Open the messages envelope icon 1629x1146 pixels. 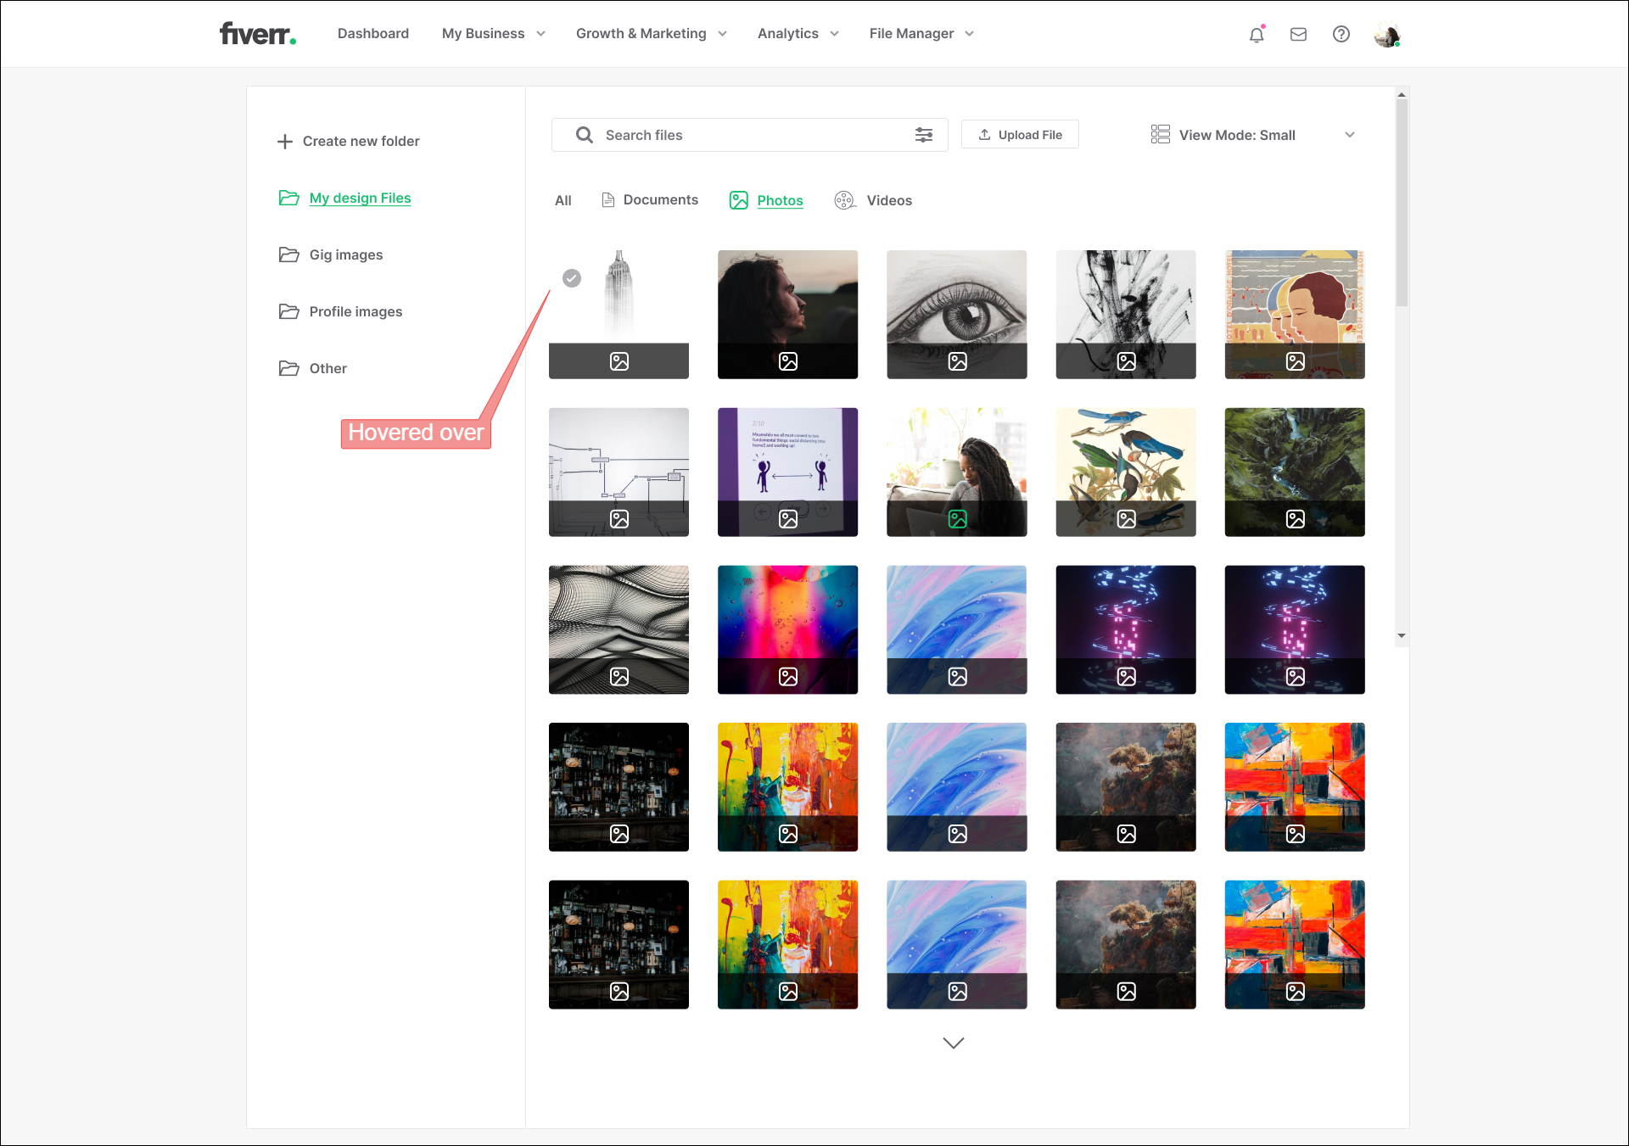click(x=1298, y=35)
